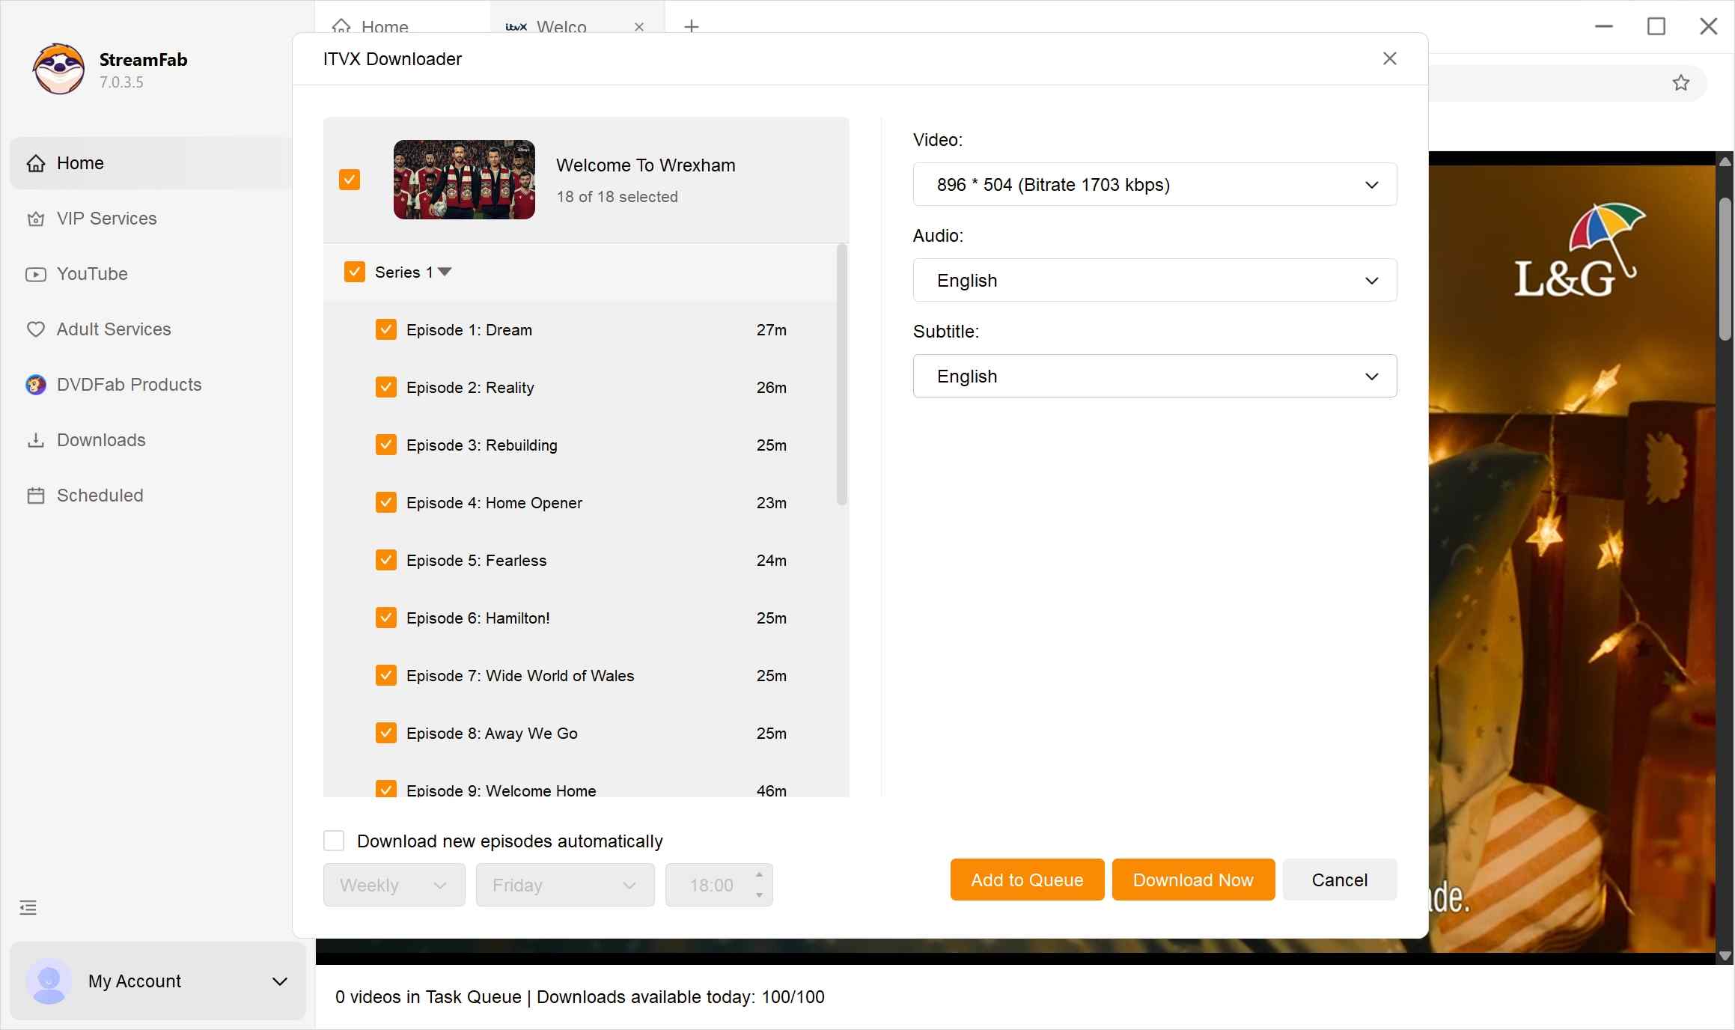Screen dimensions: 1735x1030
Task: Enable Download new episodes automatically
Action: [334, 841]
